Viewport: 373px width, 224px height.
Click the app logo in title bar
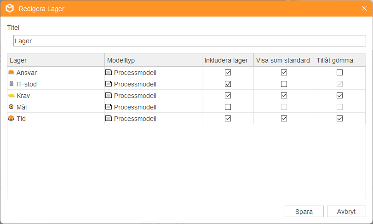[x=10, y=8]
